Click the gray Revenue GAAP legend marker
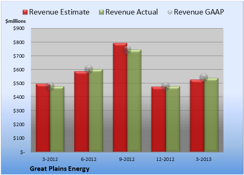The width and height of the screenshot is (244, 175). [170, 12]
